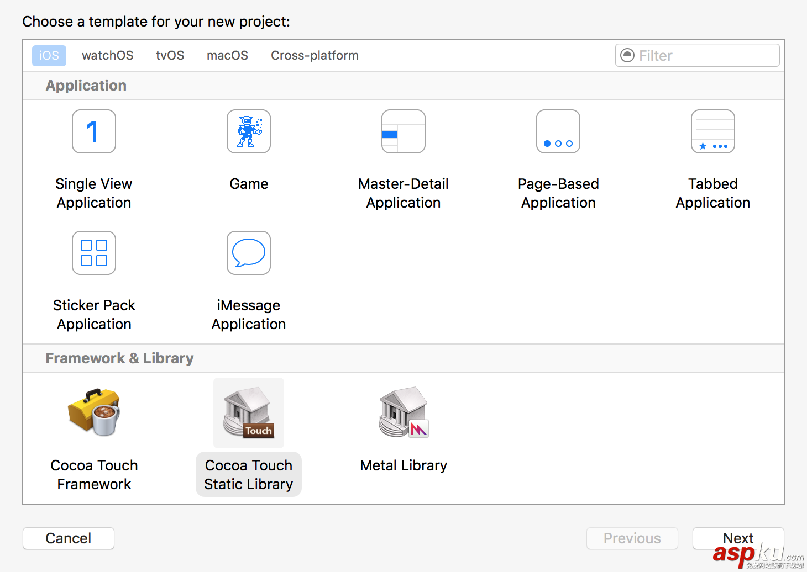This screenshot has width=807, height=572.
Task: Select the Cocoa Touch Framework toolbox icon
Action: 94,412
